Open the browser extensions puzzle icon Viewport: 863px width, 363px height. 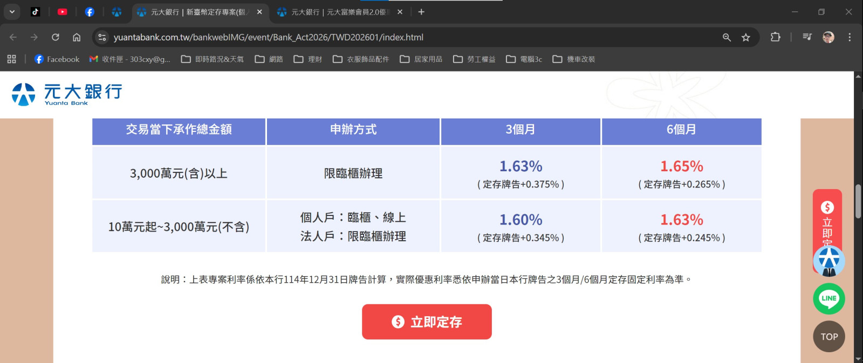pyautogui.click(x=775, y=37)
